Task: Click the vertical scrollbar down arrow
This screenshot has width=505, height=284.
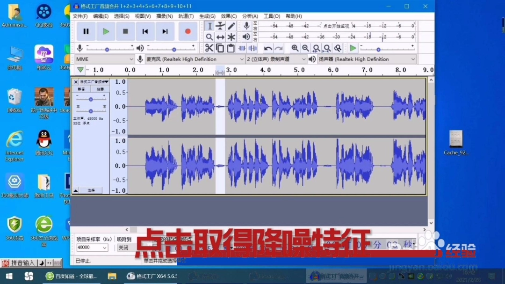Action: tap(431, 223)
